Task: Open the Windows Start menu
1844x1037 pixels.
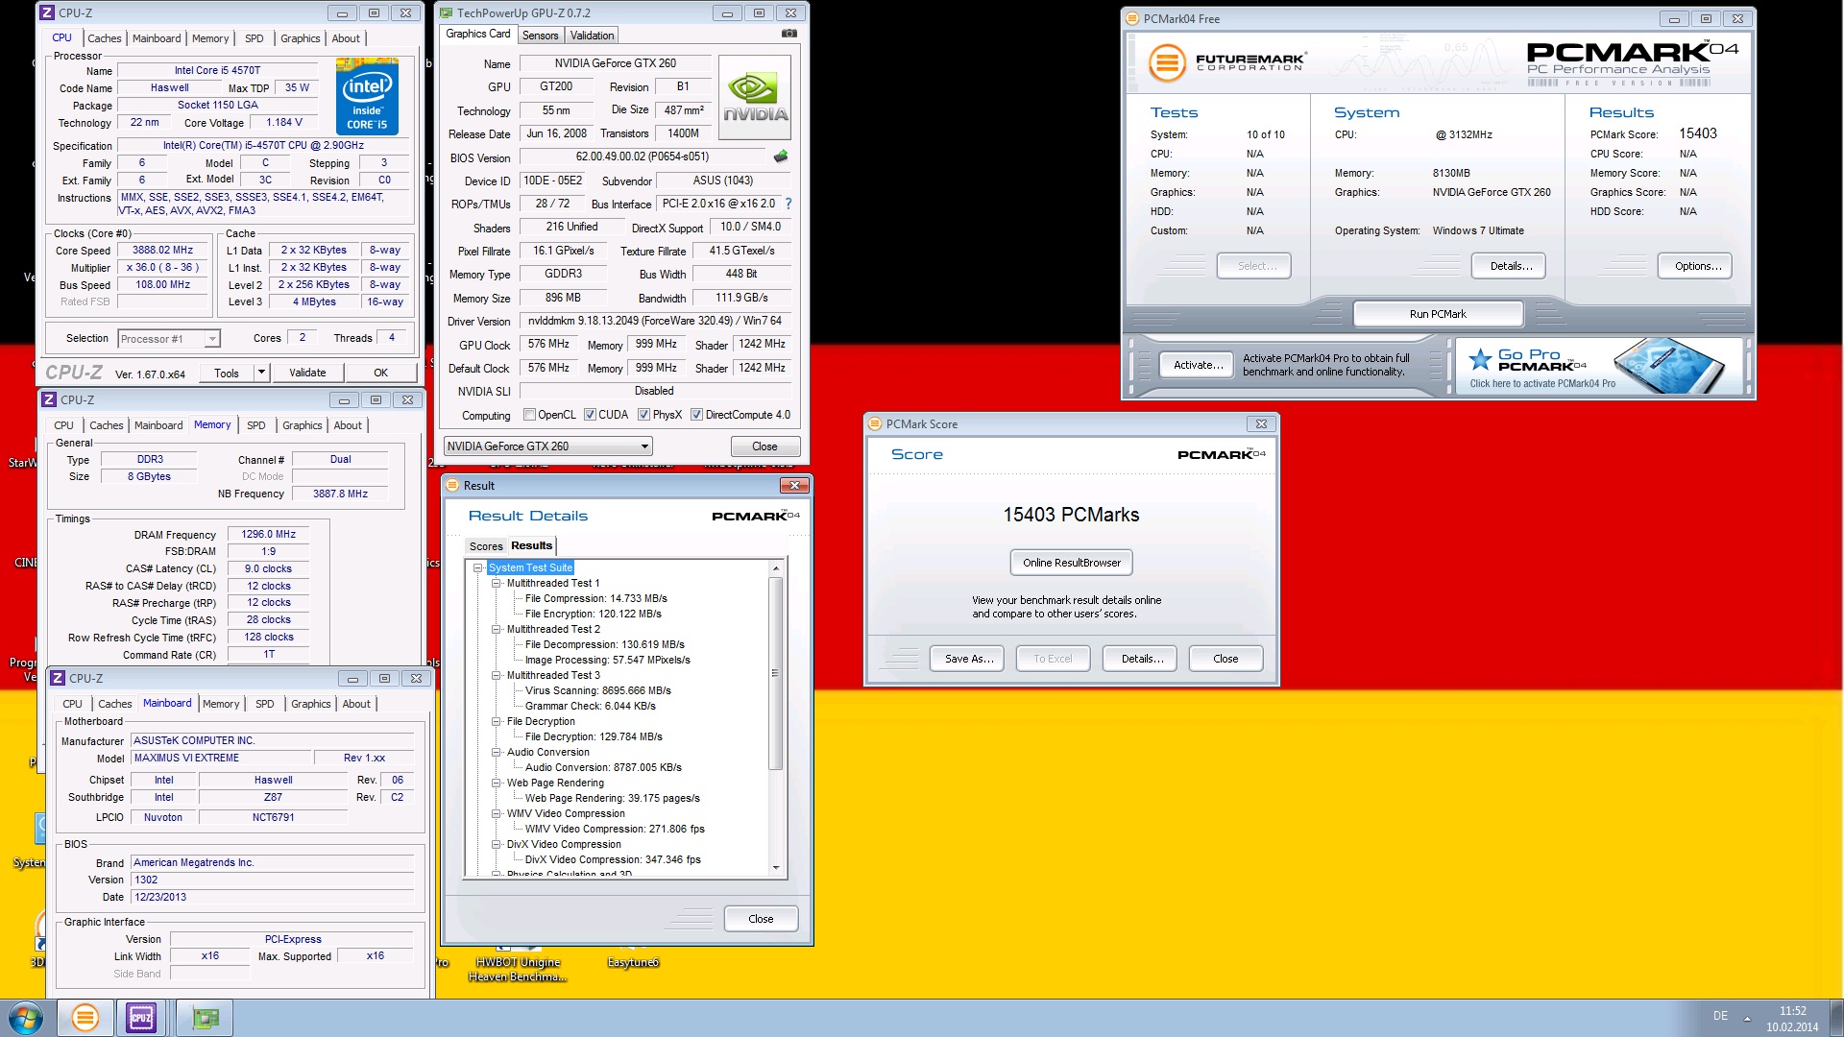Action: click(x=26, y=1018)
